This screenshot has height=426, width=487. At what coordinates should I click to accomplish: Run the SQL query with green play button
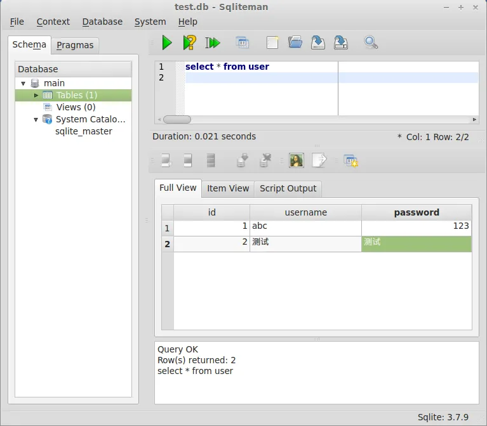tap(167, 42)
